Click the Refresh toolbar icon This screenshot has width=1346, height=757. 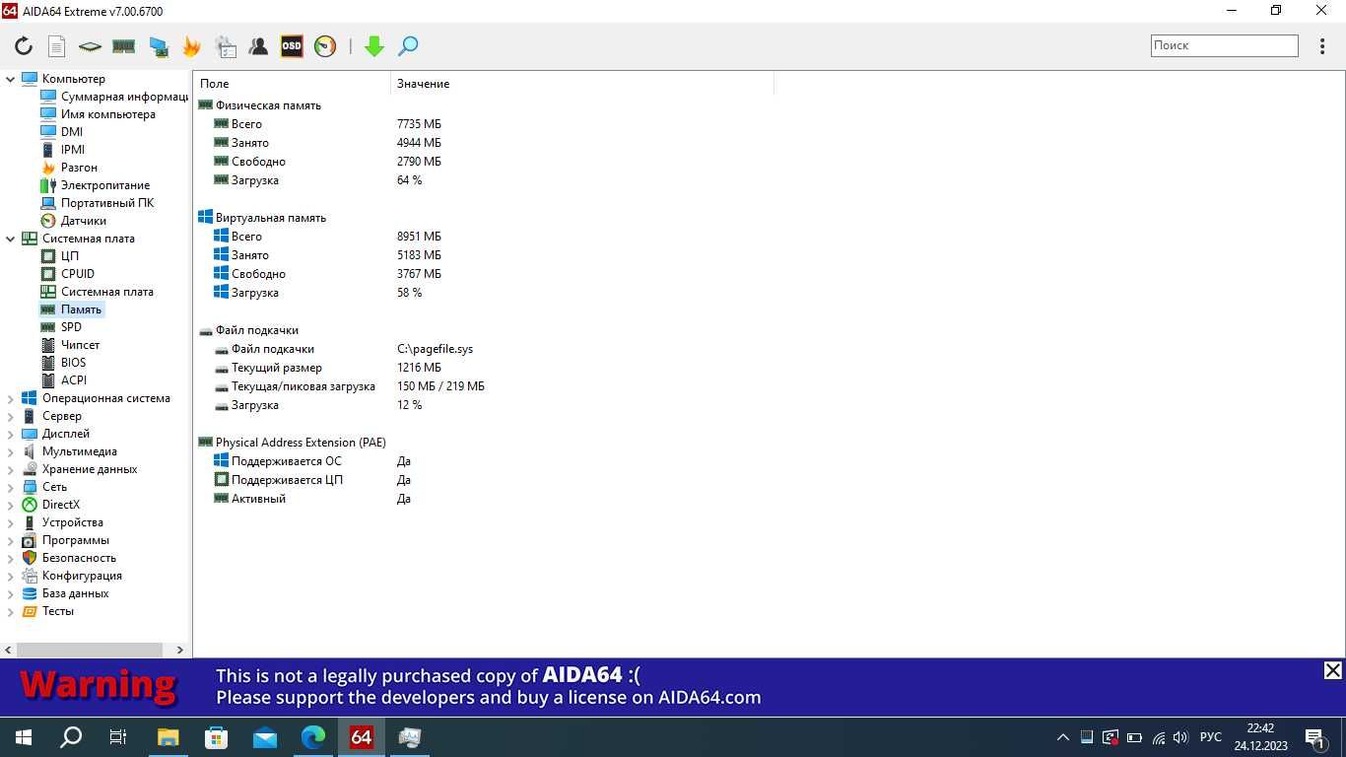pos(24,45)
